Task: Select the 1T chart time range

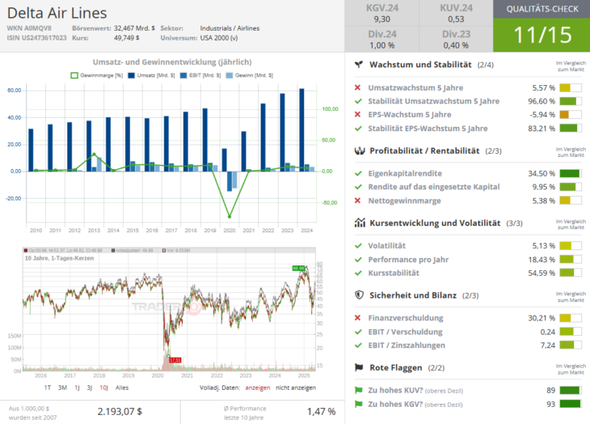Action: point(48,388)
